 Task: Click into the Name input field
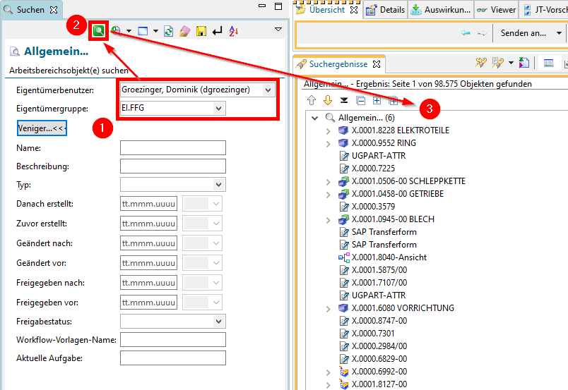click(x=172, y=147)
